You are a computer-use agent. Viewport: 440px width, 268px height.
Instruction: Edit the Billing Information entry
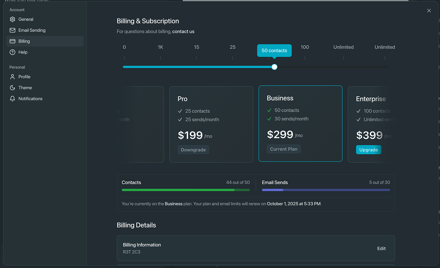381,248
